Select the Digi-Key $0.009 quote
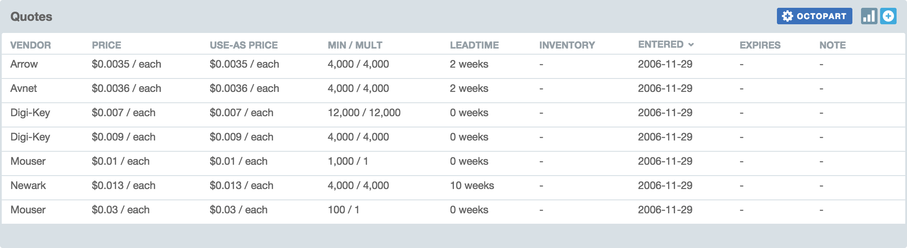Image resolution: width=907 pixels, height=248 pixels. coord(30,137)
